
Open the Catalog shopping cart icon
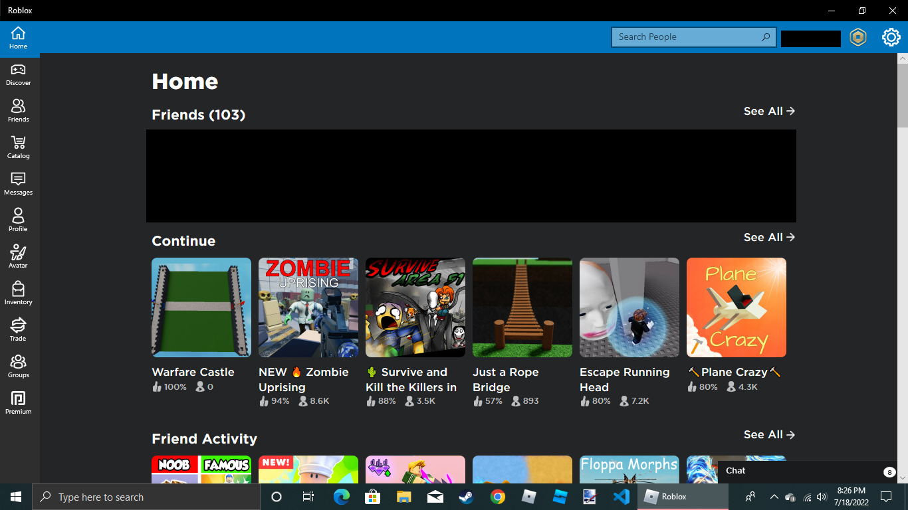18,147
